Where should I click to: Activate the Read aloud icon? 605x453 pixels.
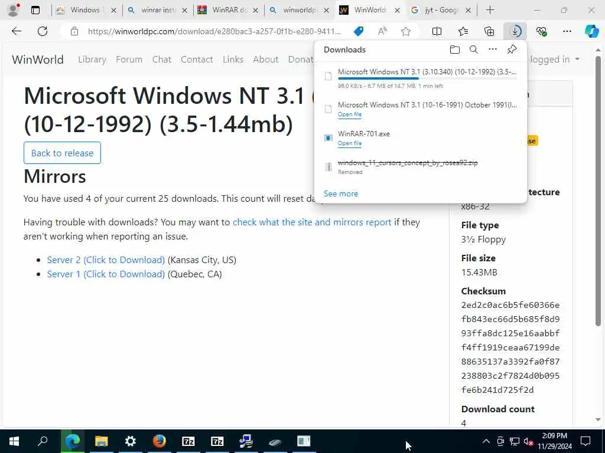pos(382,31)
